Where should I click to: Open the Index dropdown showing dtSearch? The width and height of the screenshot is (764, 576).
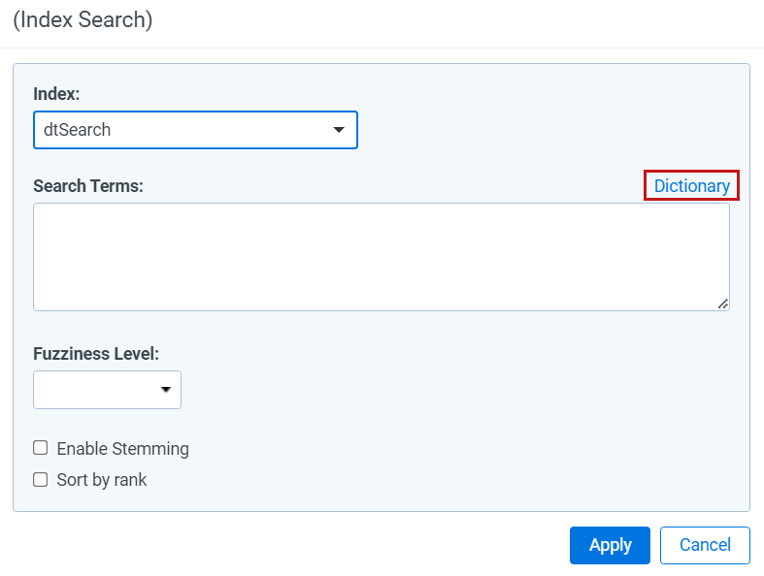[x=195, y=130]
